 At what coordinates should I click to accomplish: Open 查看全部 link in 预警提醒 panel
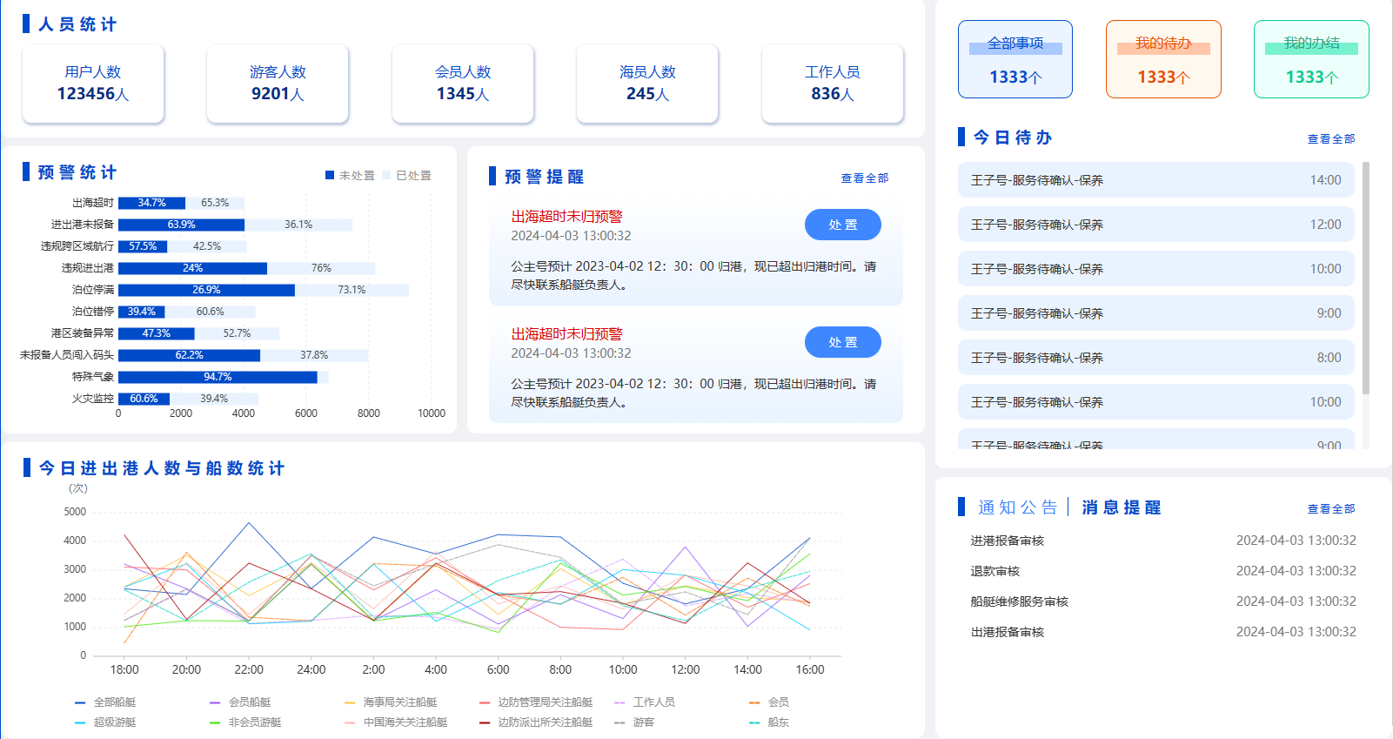(x=864, y=178)
